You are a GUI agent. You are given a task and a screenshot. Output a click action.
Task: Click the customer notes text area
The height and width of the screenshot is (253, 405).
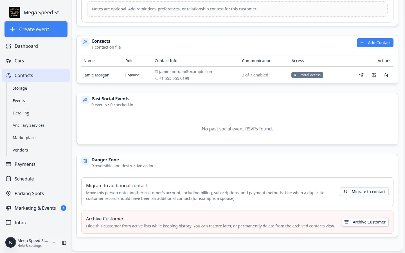coord(237,9)
